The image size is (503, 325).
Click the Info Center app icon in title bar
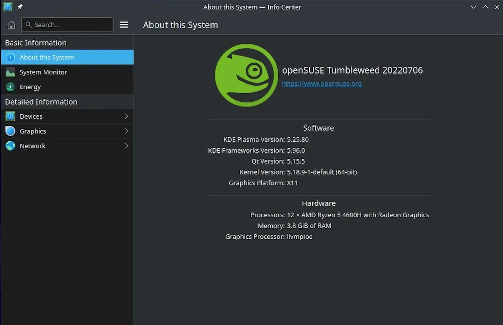coord(8,7)
